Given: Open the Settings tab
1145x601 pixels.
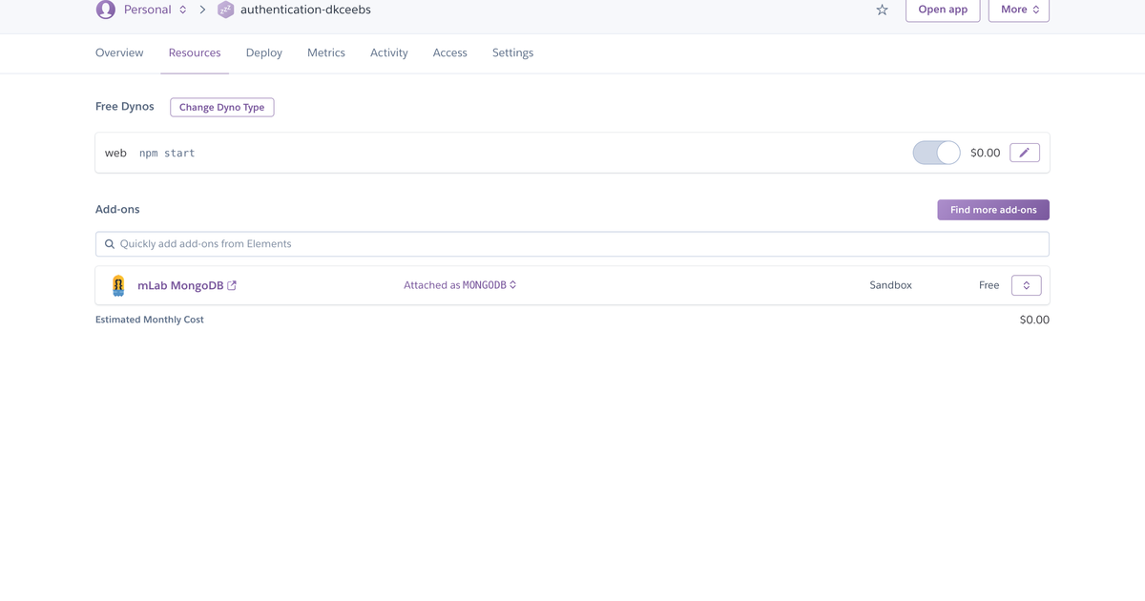Looking at the screenshot, I should click(512, 52).
